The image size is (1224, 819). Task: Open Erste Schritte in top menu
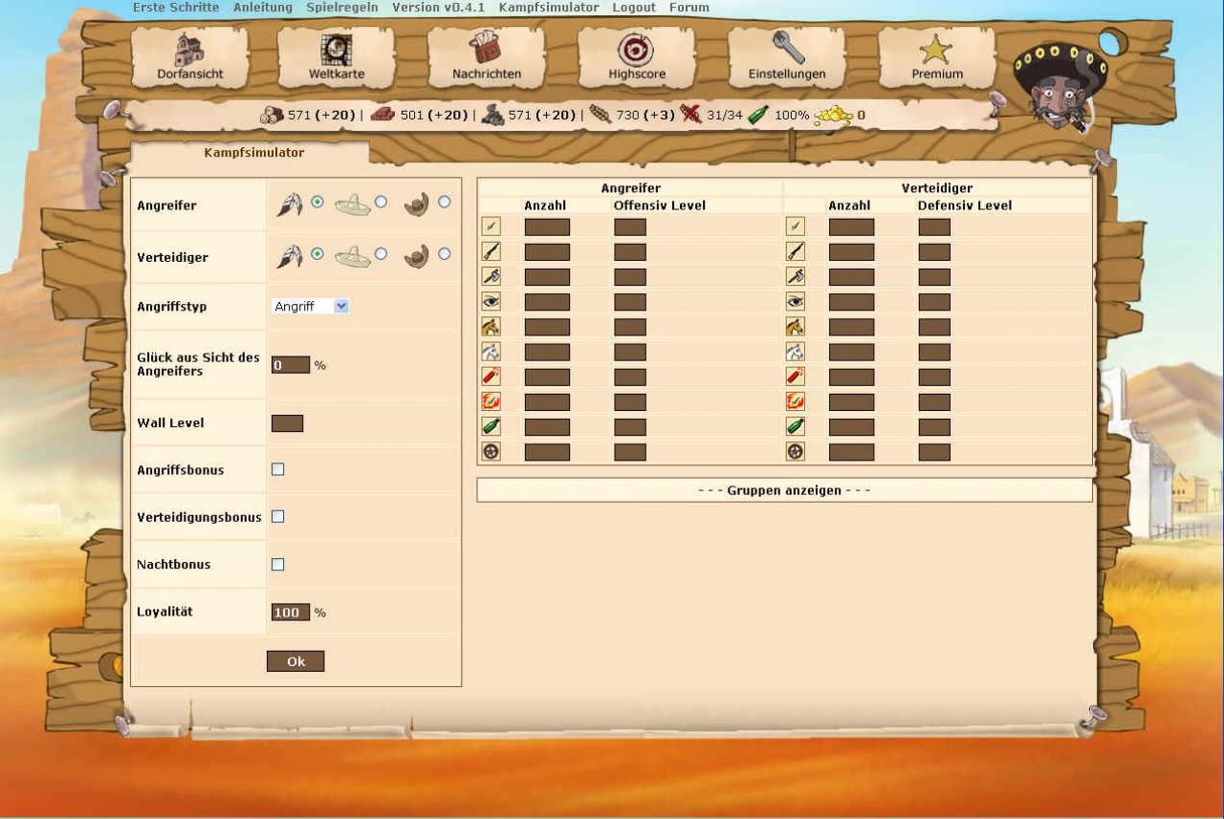point(176,7)
